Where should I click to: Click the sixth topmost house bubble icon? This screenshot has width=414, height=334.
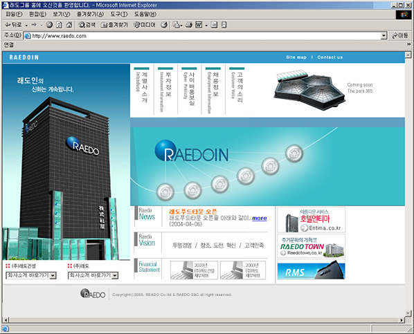point(294,154)
